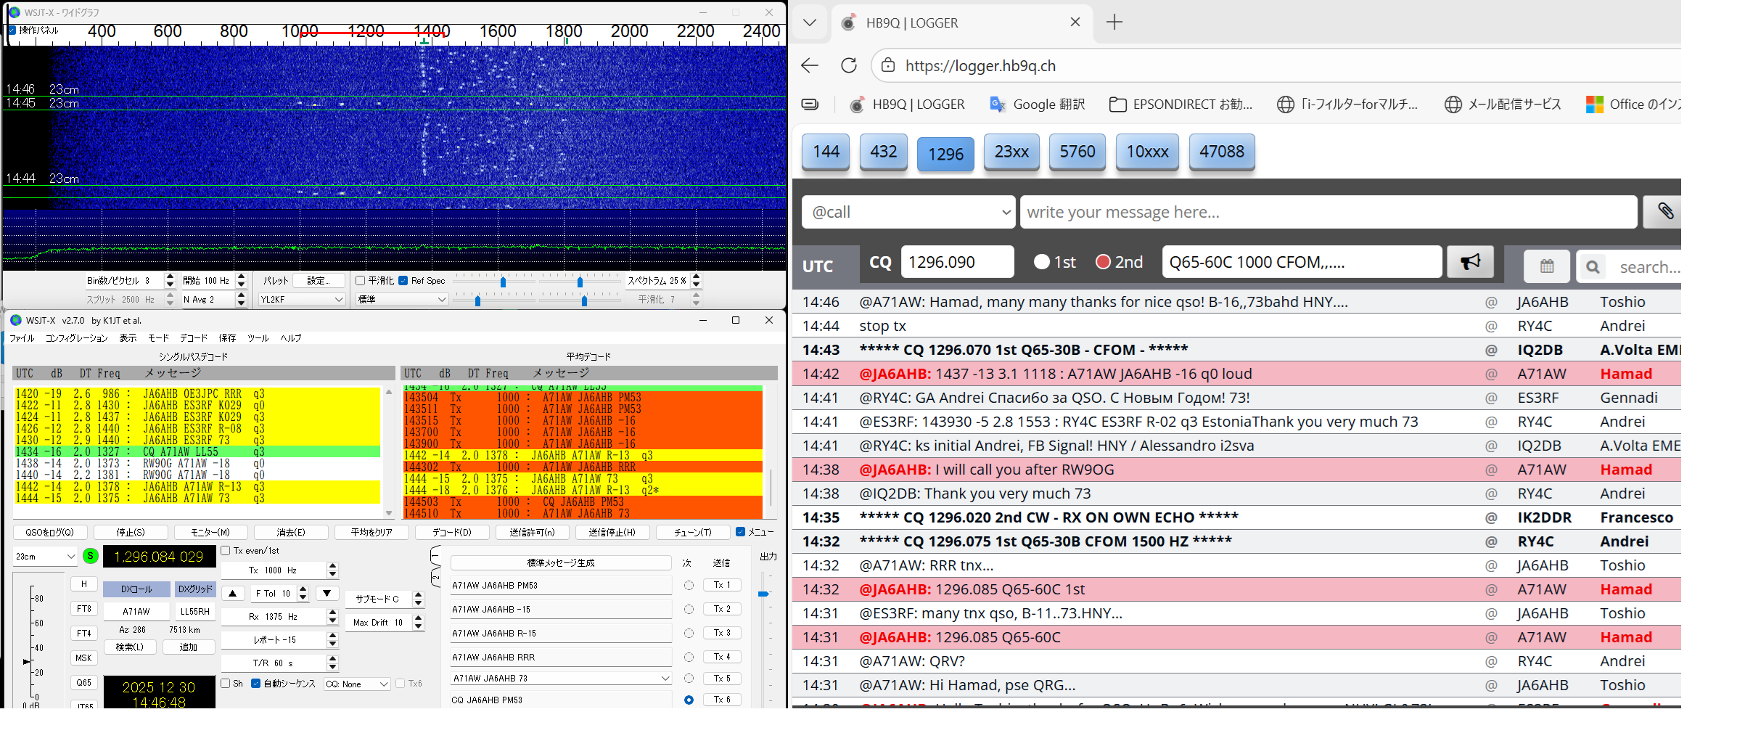Click the megaphone announce CQ button
Viewport: 1737px width, 733px height.
[x=1470, y=262]
